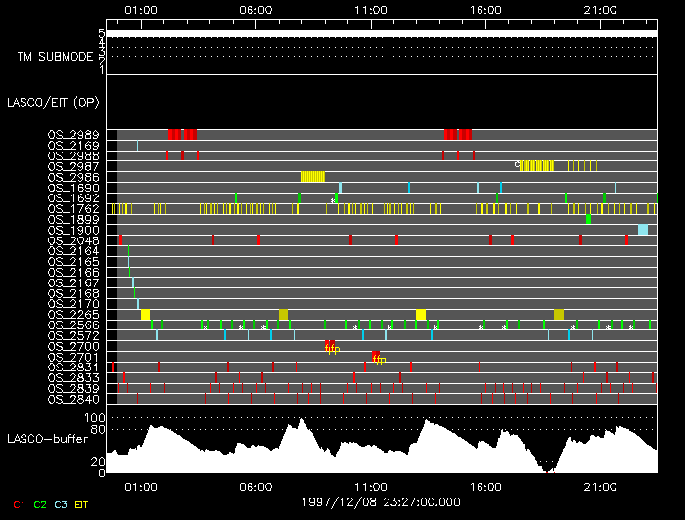The height and width of the screenshot is (520, 685).
Task: Select the OS_2840 row label
Action: coord(73,399)
